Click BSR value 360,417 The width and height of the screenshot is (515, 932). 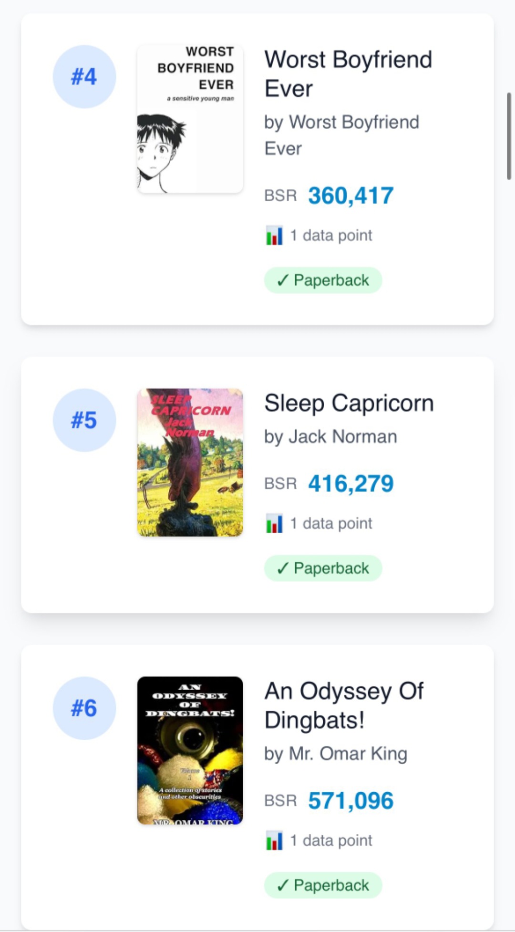350,196
